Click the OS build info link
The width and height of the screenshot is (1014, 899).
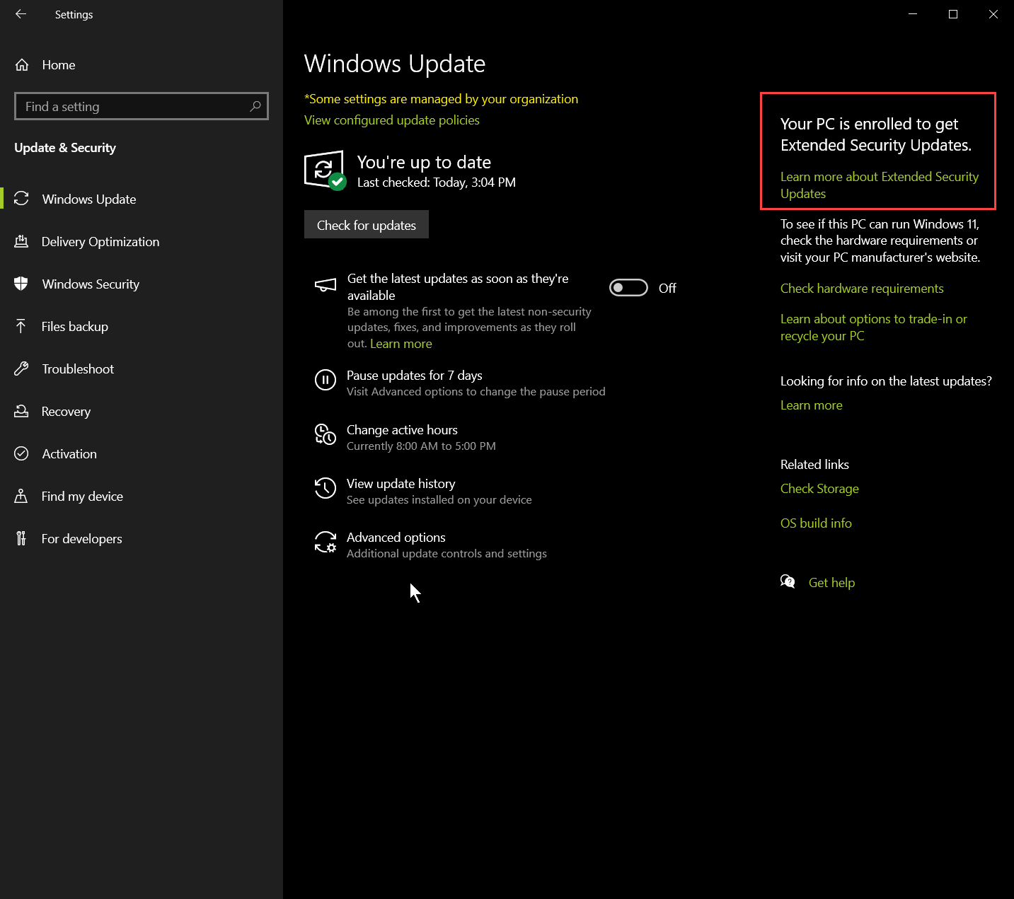tap(815, 523)
